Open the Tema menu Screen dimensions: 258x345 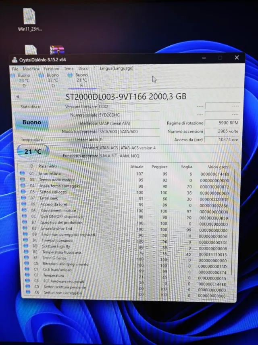69,68
